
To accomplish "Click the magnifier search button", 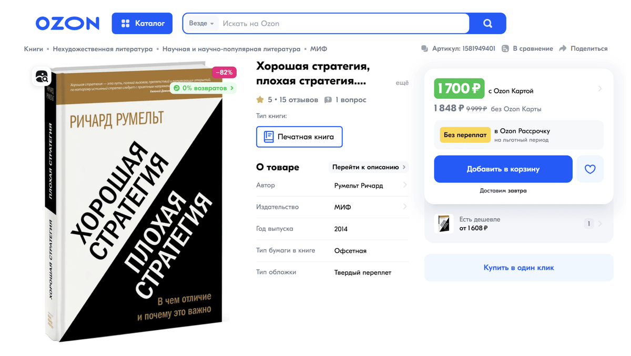I will click(x=487, y=23).
